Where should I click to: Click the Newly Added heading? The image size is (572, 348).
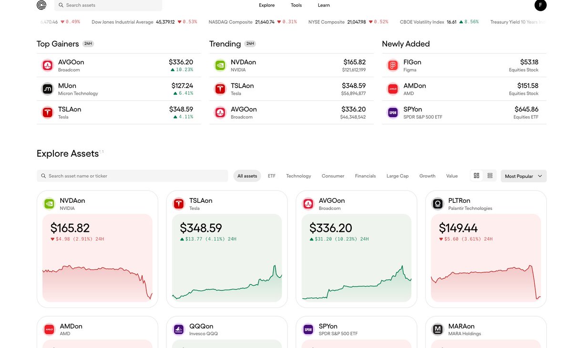(x=406, y=44)
